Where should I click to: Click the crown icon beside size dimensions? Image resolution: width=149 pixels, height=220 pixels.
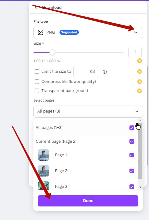tap(140, 61)
